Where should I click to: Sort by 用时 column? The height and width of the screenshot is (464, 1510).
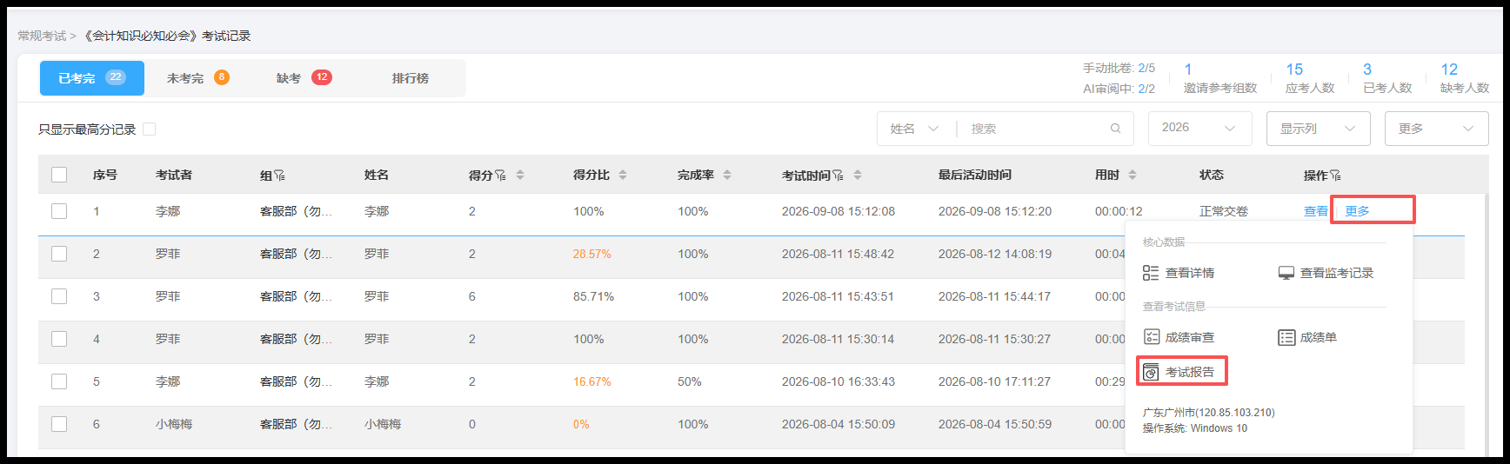coord(1132,175)
